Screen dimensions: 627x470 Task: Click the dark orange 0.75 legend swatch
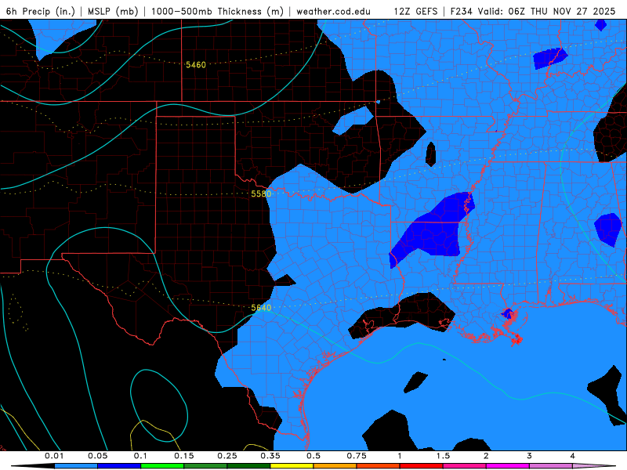(379, 466)
